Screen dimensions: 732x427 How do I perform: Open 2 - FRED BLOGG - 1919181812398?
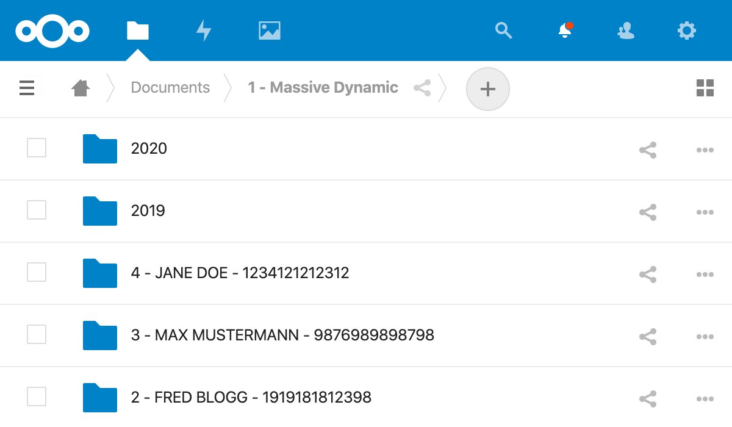point(251,398)
